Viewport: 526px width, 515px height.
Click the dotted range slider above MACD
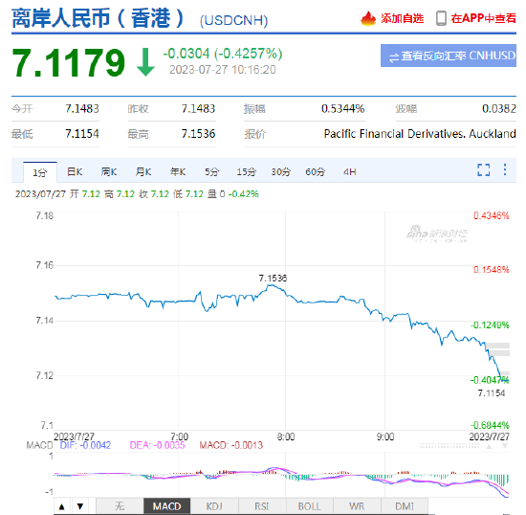[449, 446]
